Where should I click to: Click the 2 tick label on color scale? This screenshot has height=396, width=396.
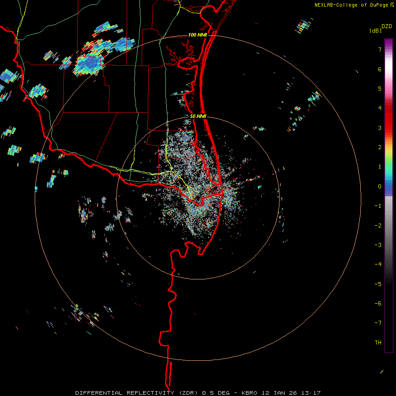pyautogui.click(x=380, y=147)
